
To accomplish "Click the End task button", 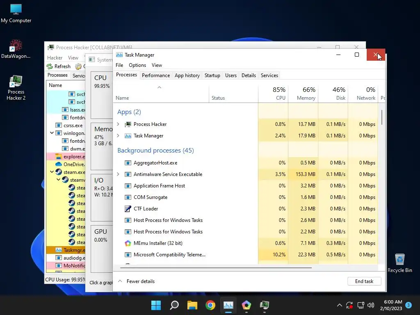I will click(x=364, y=281).
